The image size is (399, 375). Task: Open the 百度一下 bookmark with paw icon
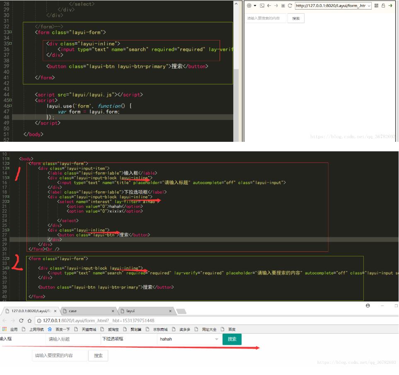pos(59,329)
